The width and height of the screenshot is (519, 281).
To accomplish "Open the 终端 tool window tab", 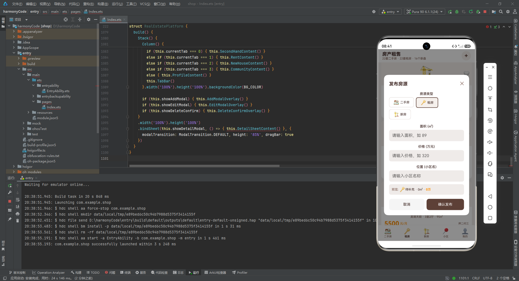I will [125, 272].
